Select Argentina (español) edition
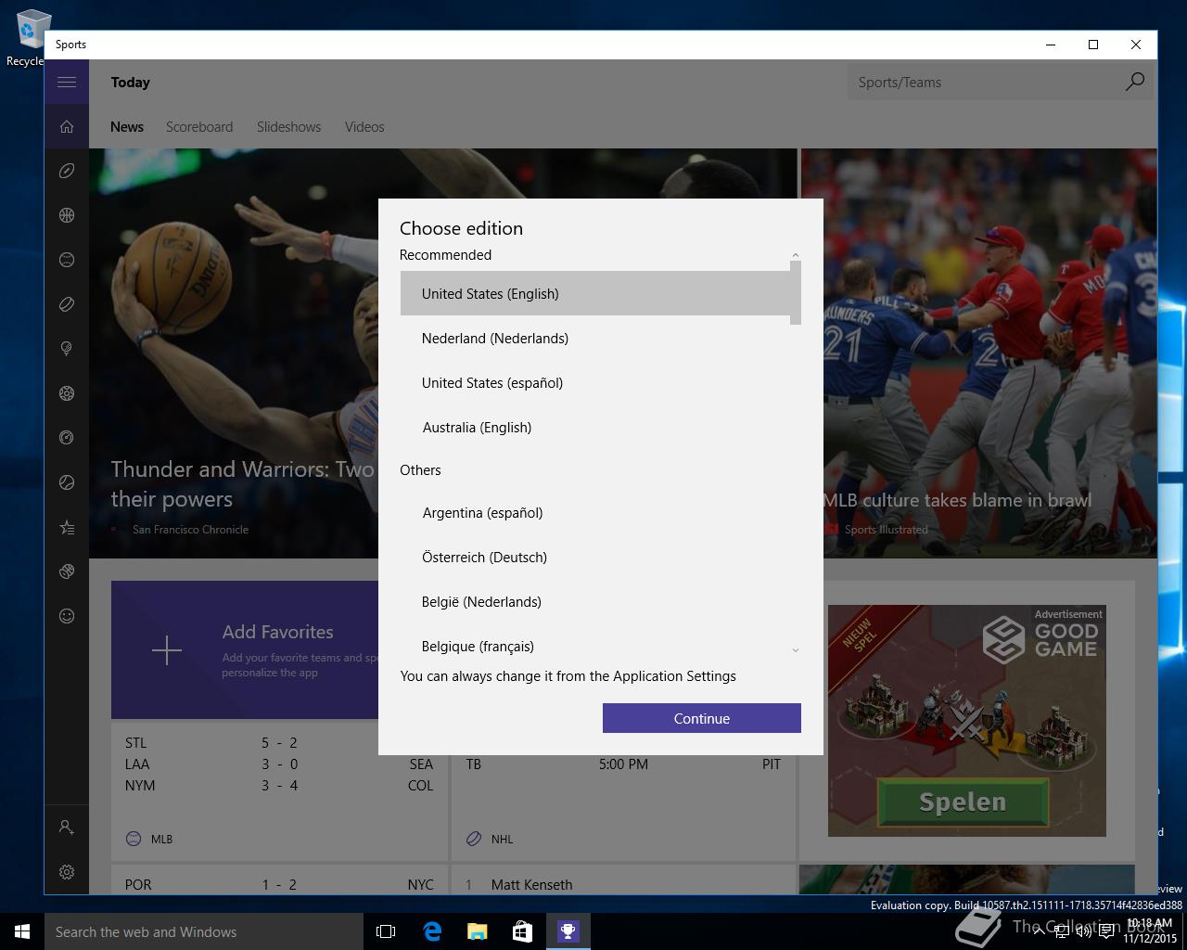Screen dimensions: 1187x950 (595, 513)
